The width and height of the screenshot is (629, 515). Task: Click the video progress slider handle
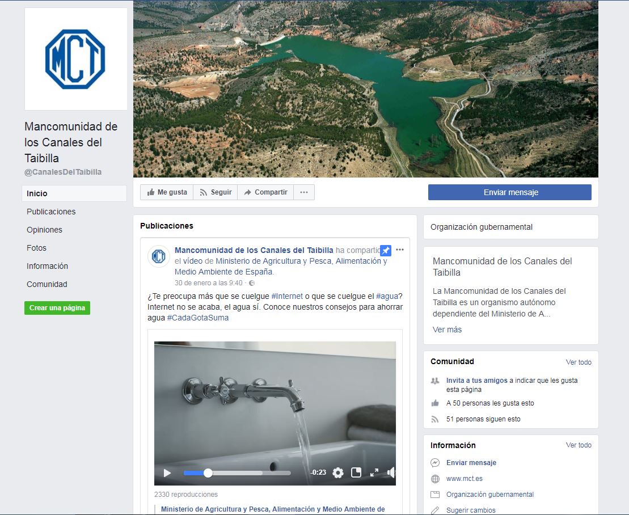click(208, 473)
